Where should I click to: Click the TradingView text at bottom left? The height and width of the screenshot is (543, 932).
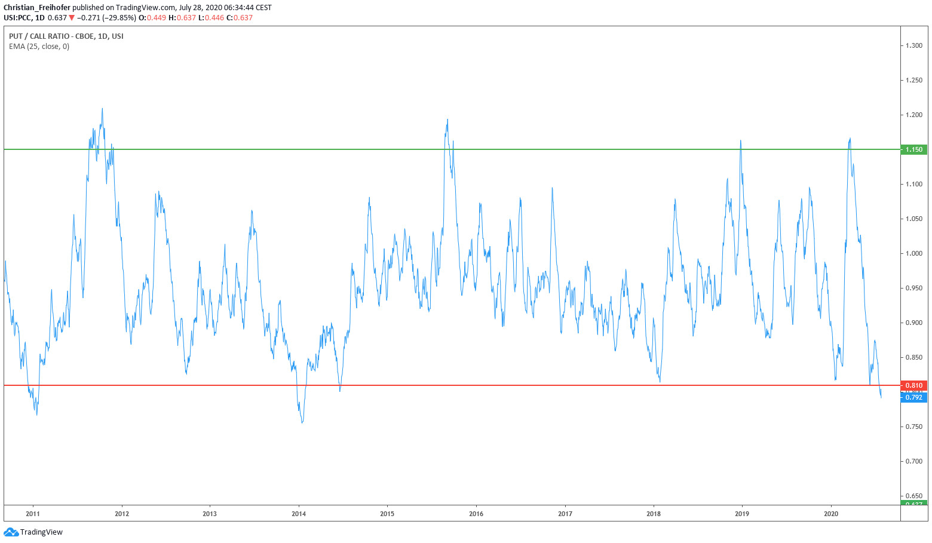coord(41,532)
